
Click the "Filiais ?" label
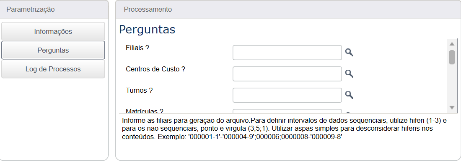(x=137, y=48)
